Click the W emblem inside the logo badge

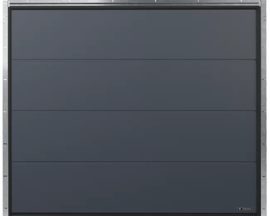point(239,209)
